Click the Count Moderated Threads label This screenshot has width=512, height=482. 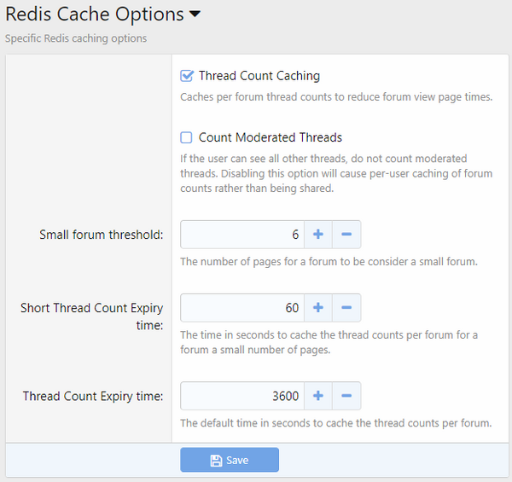point(271,137)
